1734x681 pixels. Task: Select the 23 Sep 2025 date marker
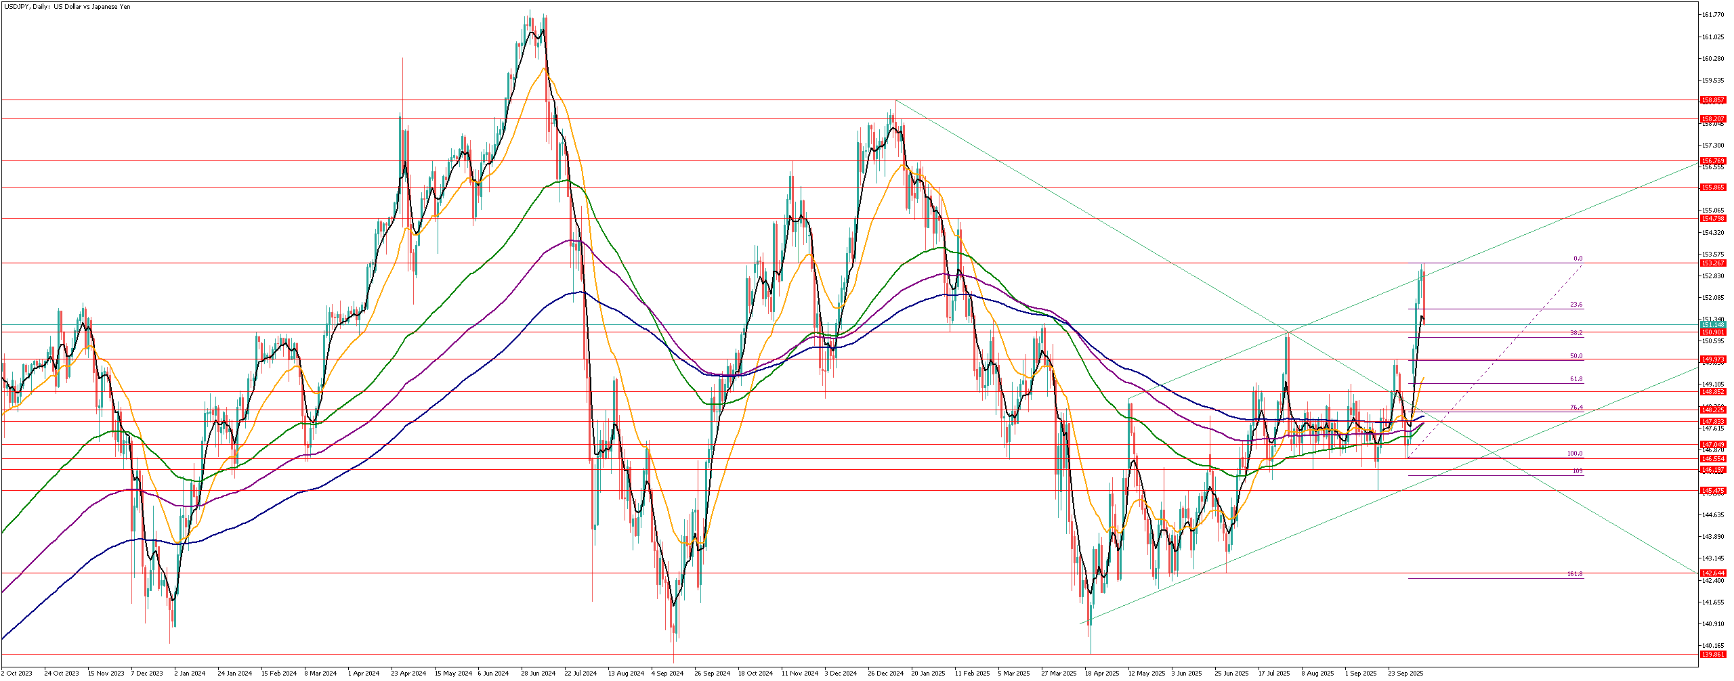pyautogui.click(x=1407, y=674)
